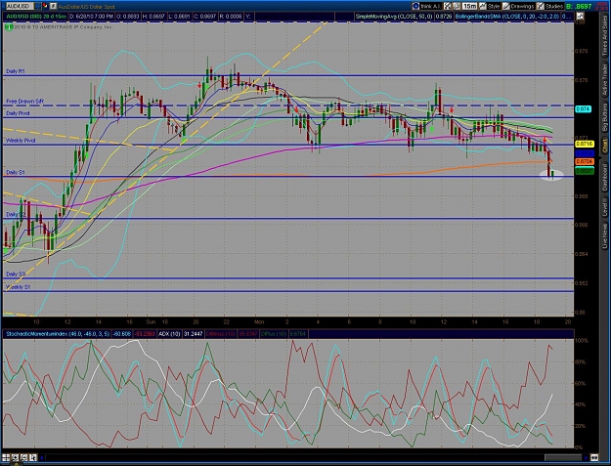Click the icon right of the BollingerBandsSMA label
Image resolution: width=611 pixels, height=466 pixels.
tap(581, 17)
